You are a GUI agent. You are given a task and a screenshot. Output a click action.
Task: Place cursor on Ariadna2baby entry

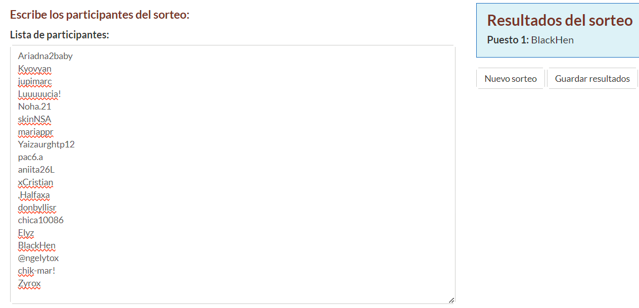45,56
